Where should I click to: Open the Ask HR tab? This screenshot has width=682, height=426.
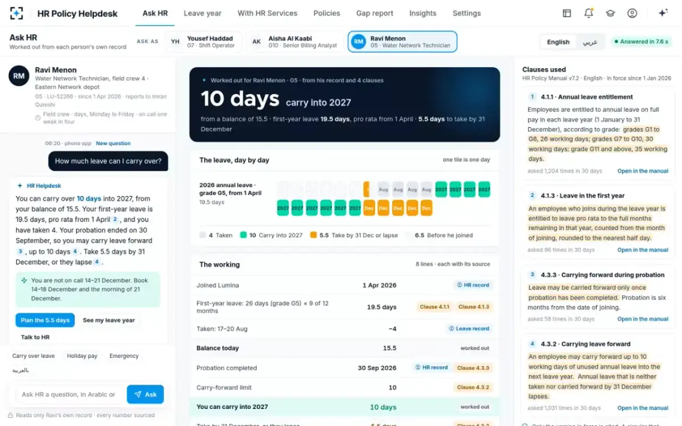(x=155, y=13)
